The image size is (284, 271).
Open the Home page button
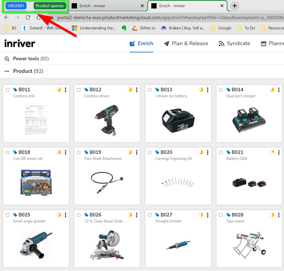click(x=38, y=17)
